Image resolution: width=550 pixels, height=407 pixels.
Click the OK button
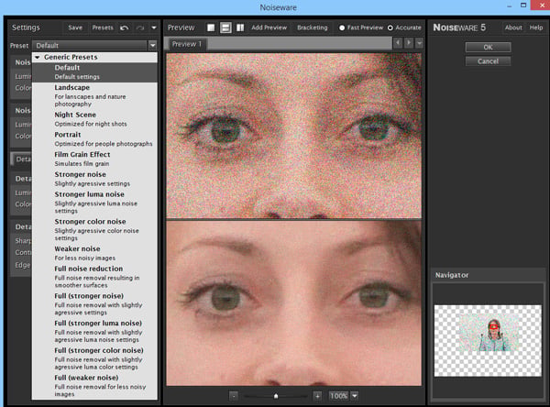488,47
